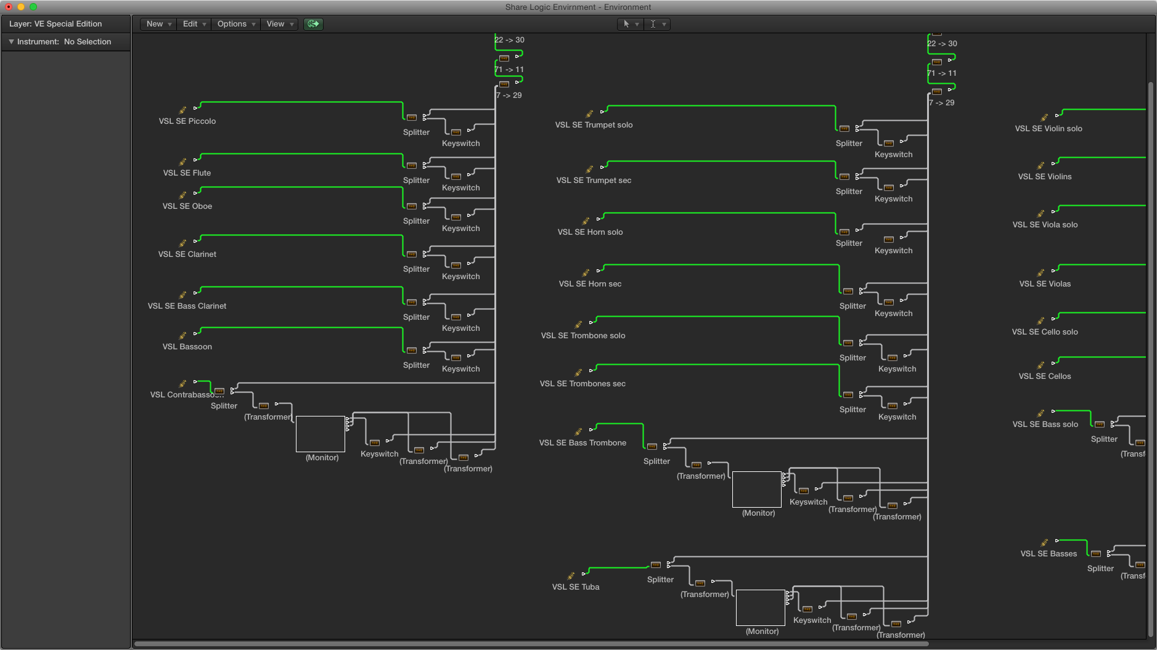Open the text tool selector dropdown
The width and height of the screenshot is (1157, 650).
pyautogui.click(x=657, y=24)
